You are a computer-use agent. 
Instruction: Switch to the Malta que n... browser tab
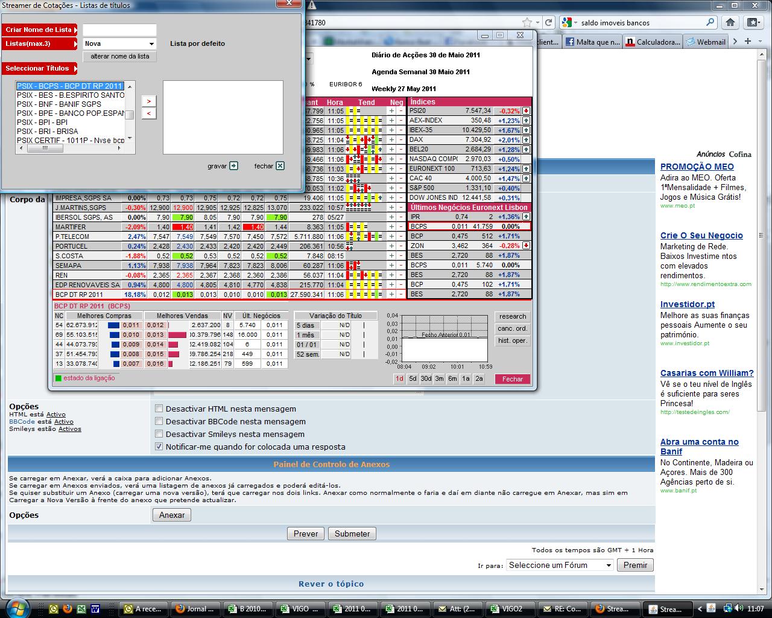(x=592, y=42)
